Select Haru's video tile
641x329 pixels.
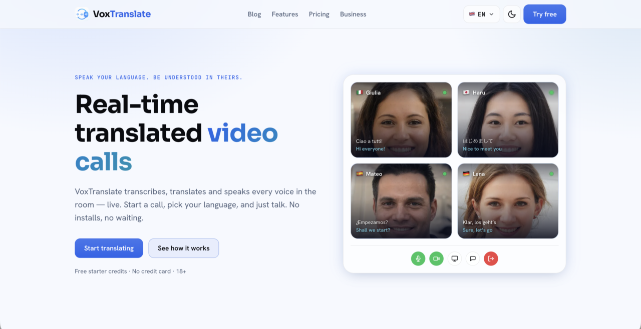click(x=508, y=120)
